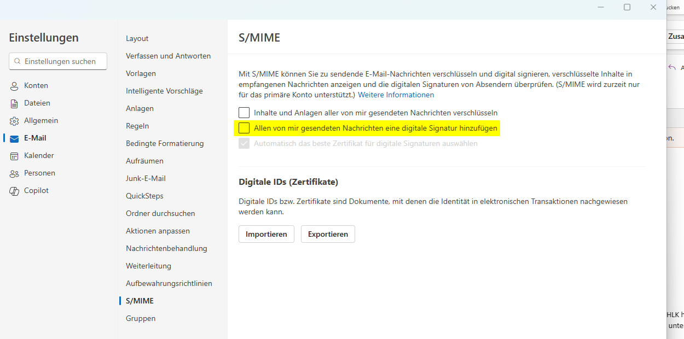The width and height of the screenshot is (684, 339).
Task: Open the Weitere Informationen link
Action: [396, 95]
